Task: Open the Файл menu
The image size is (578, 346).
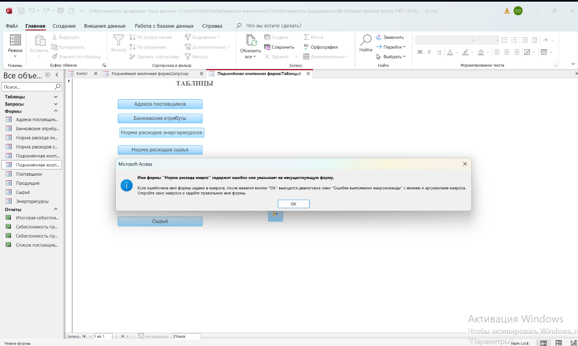Action: (12, 26)
